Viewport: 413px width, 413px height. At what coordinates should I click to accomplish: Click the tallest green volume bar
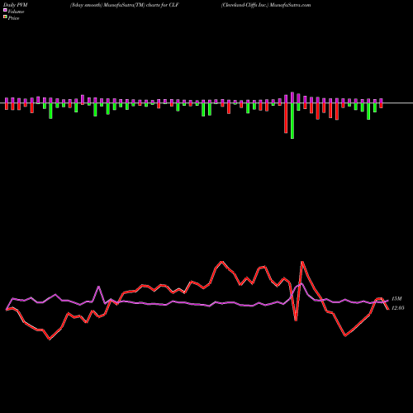292,121
